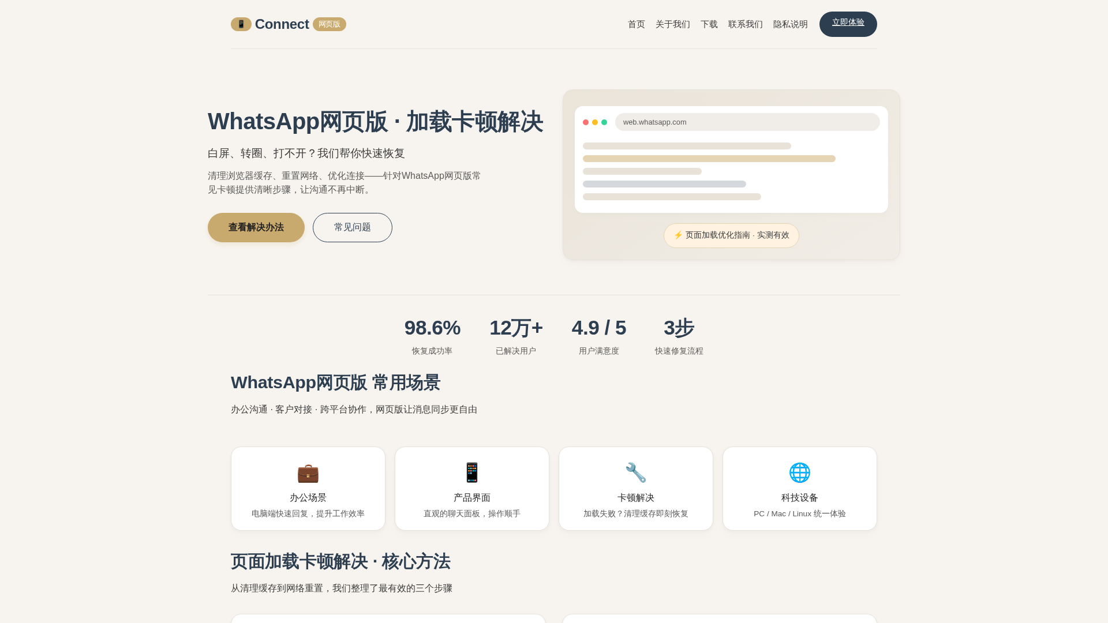Viewport: 1108px width, 623px height.
Task: Click the yellow dot in mock browser window
Action: [x=595, y=122]
